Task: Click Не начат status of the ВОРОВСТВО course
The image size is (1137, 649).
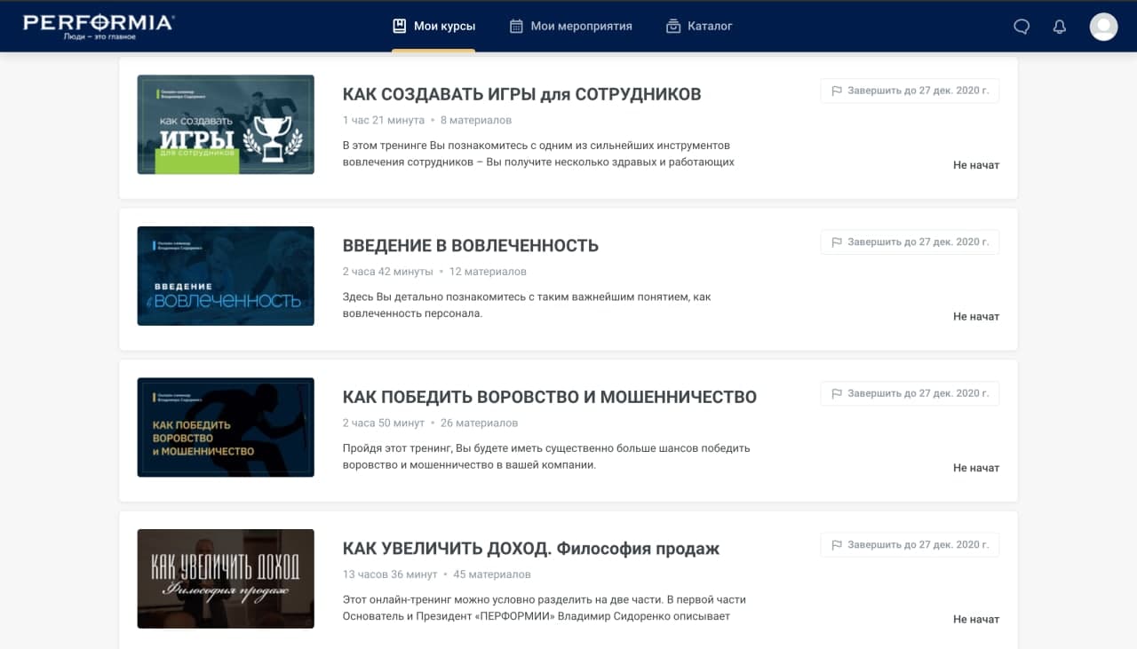Action: coord(976,468)
